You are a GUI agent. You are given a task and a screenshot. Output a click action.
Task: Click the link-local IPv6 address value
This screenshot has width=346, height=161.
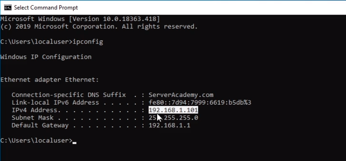tap(200, 102)
